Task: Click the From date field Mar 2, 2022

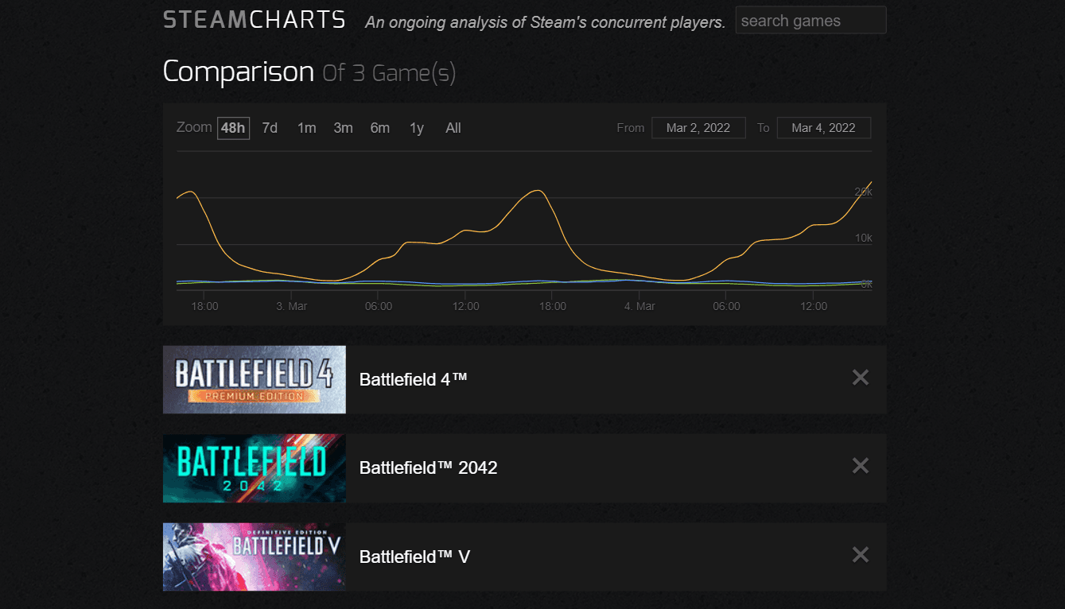Action: click(x=698, y=128)
